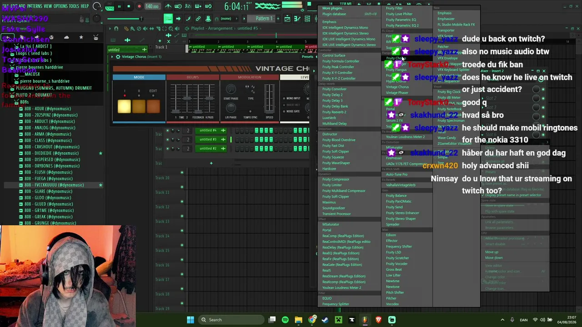Mute the untitled #4 channel LED

[167, 130]
